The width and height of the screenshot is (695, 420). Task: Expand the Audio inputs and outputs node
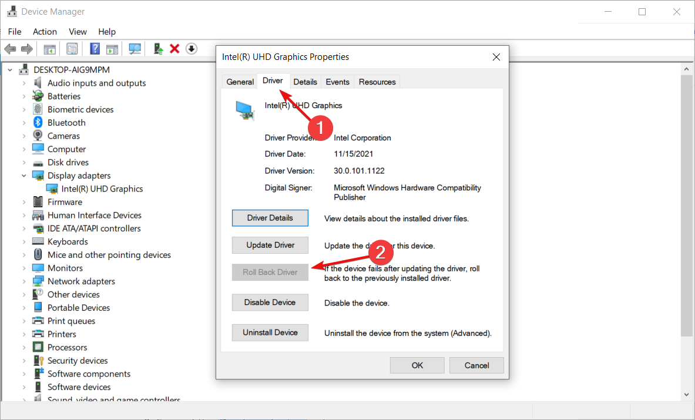[x=24, y=83]
